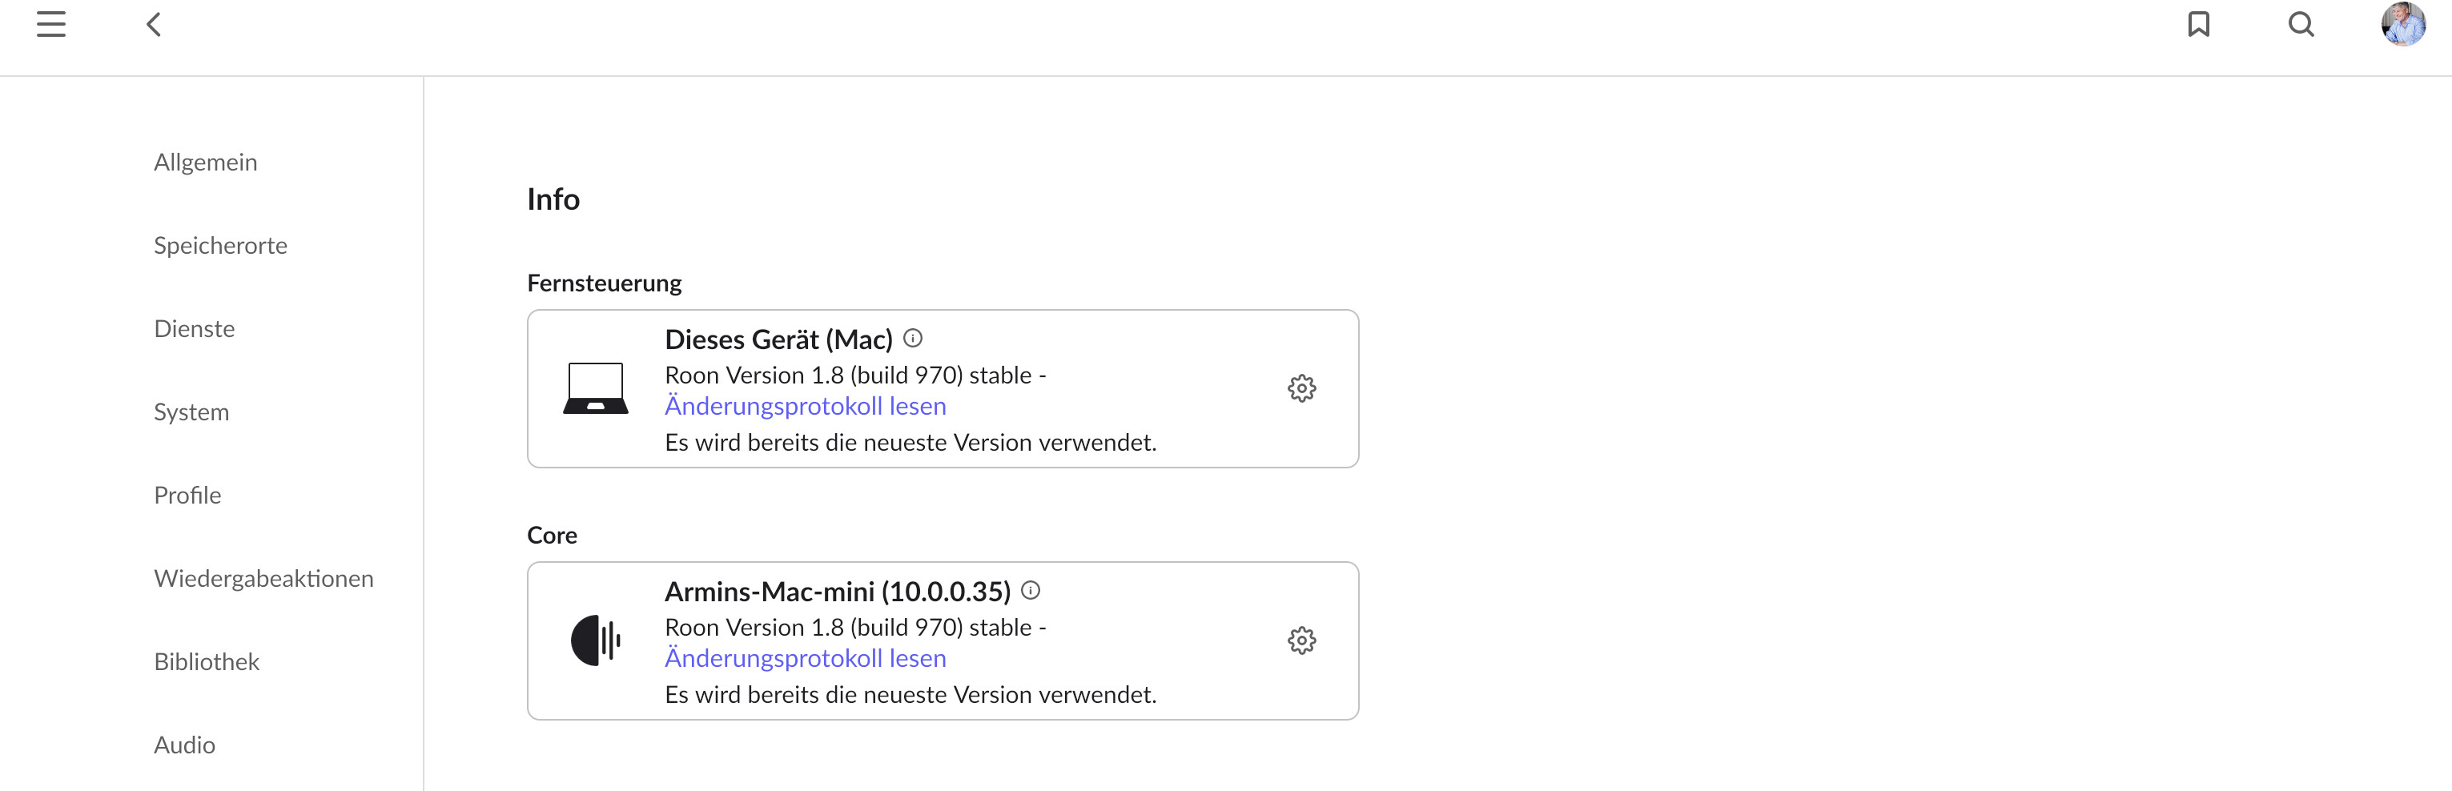
Task: Open gear settings for Dieses Gerät (Mac)
Action: click(x=1302, y=388)
